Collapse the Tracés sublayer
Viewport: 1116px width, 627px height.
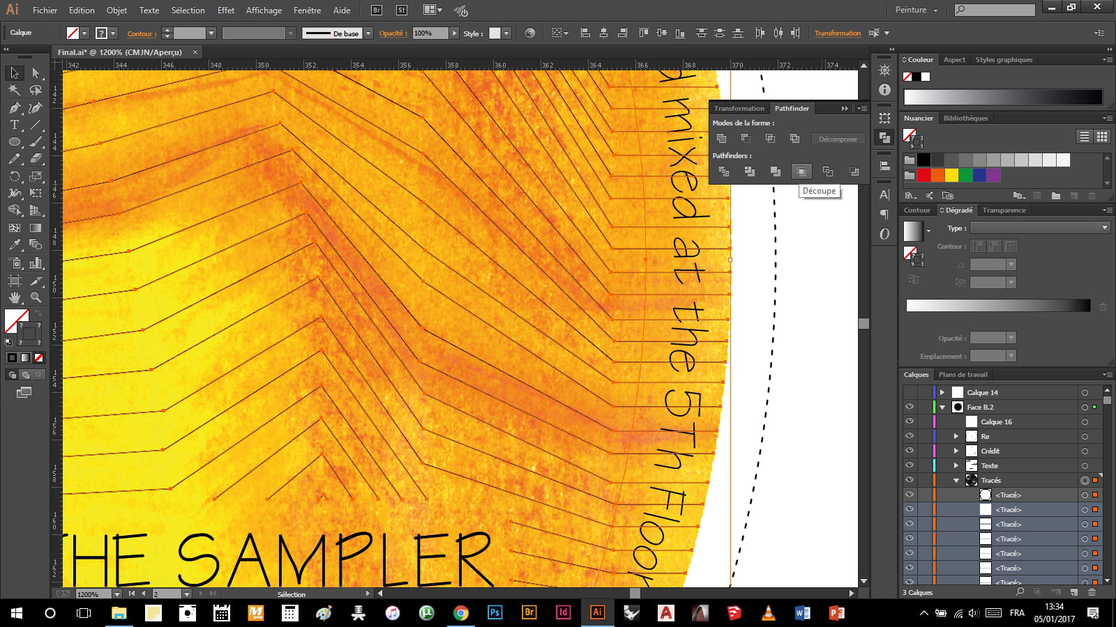(x=956, y=481)
